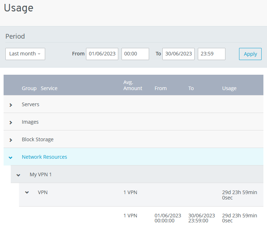
Task: Click the From date field 01/06/2023
Action: 102,54
